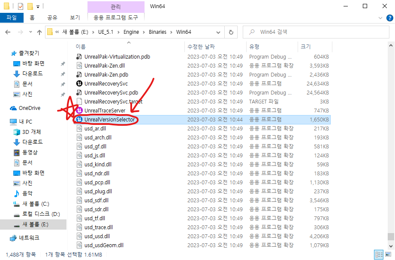The width and height of the screenshot is (395, 260).
Task: Click Binaries in the address path
Action: click(x=158, y=32)
